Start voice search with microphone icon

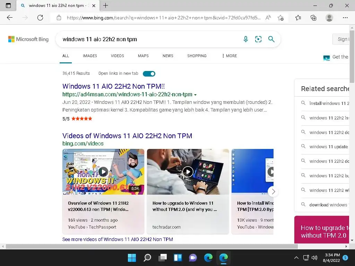click(x=246, y=39)
